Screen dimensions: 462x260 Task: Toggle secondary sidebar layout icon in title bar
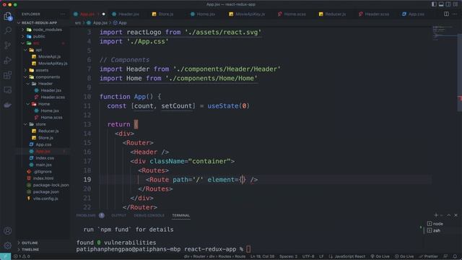coord(448,4)
